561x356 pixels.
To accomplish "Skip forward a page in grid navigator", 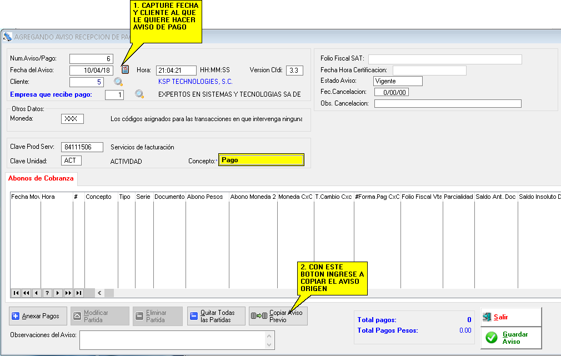I will [68, 293].
